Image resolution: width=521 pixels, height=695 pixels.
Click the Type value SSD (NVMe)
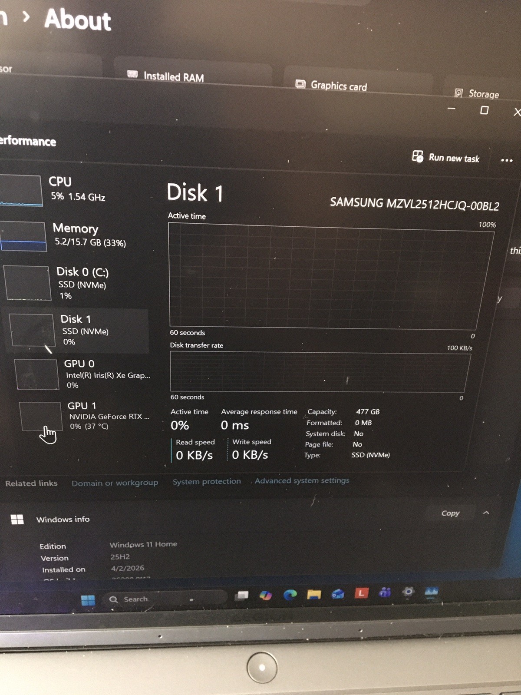(x=370, y=455)
